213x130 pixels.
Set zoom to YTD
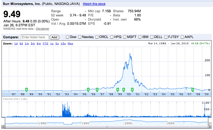tap(45, 44)
